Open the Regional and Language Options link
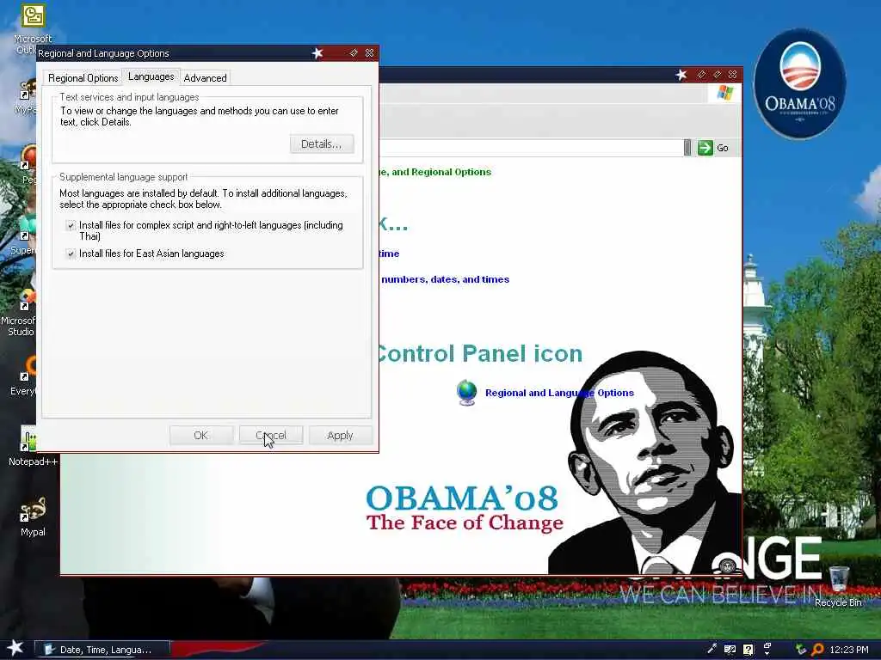The width and height of the screenshot is (881, 660). pyautogui.click(x=559, y=393)
